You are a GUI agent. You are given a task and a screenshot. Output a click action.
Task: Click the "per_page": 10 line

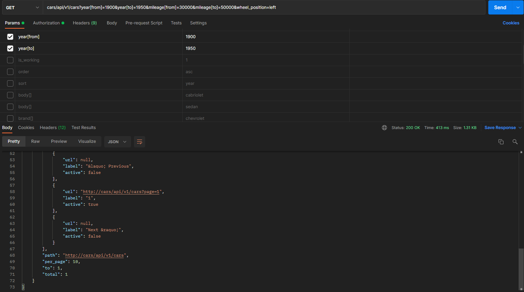61,262
